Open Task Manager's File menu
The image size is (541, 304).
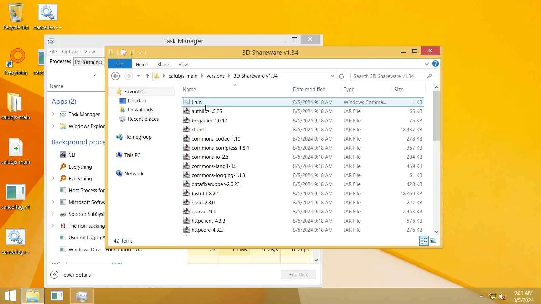53,52
